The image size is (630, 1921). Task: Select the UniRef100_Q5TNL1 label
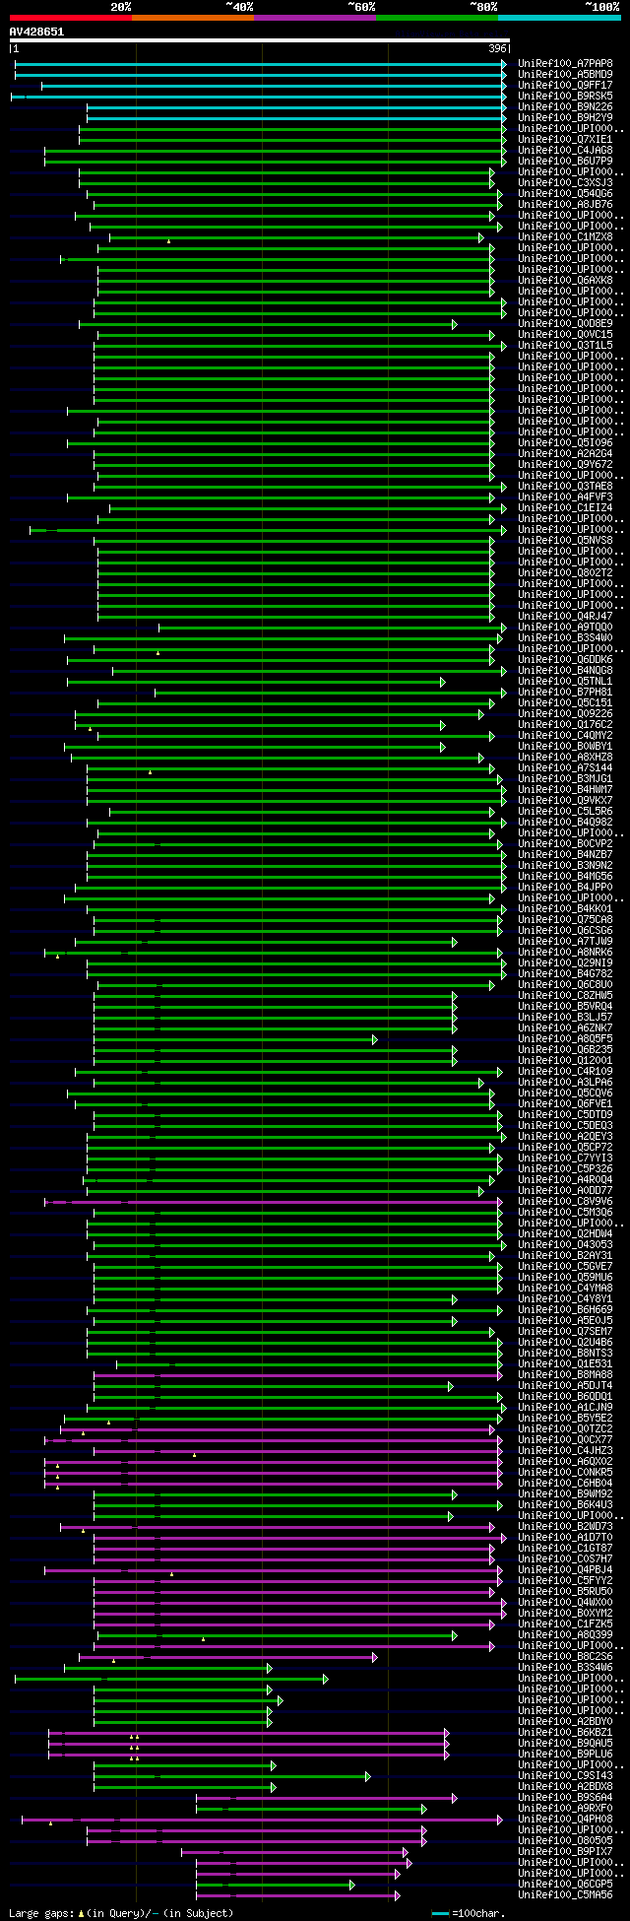tap(565, 682)
